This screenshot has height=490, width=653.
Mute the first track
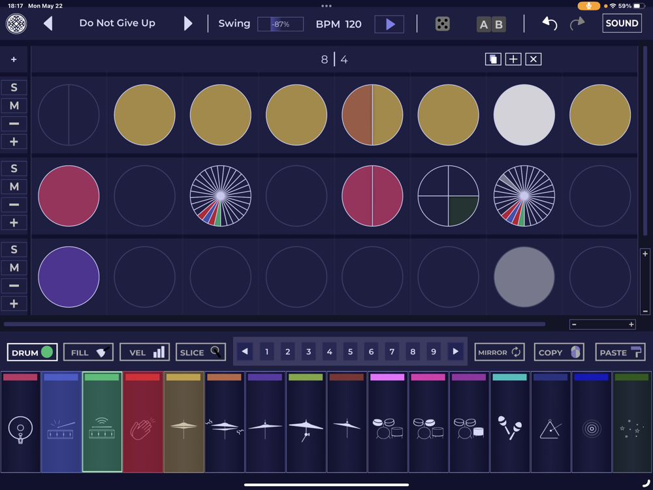[x=14, y=106]
